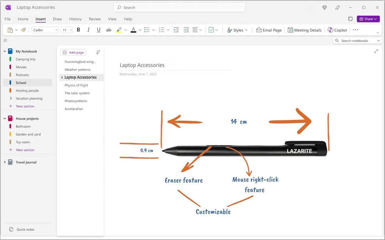Click Email Page in the ribbon
Viewport: 385px width, 240px height.
[269, 30]
